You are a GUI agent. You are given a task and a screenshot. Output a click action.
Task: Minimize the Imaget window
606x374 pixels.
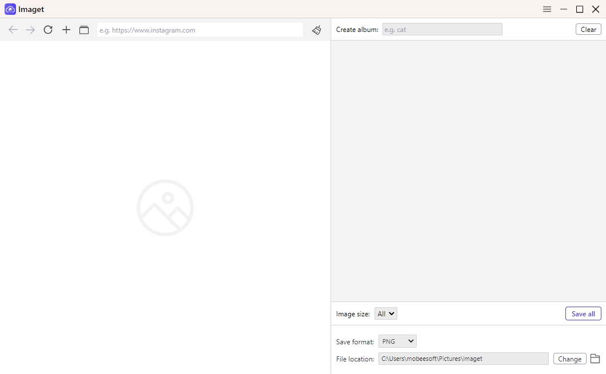pyautogui.click(x=564, y=9)
